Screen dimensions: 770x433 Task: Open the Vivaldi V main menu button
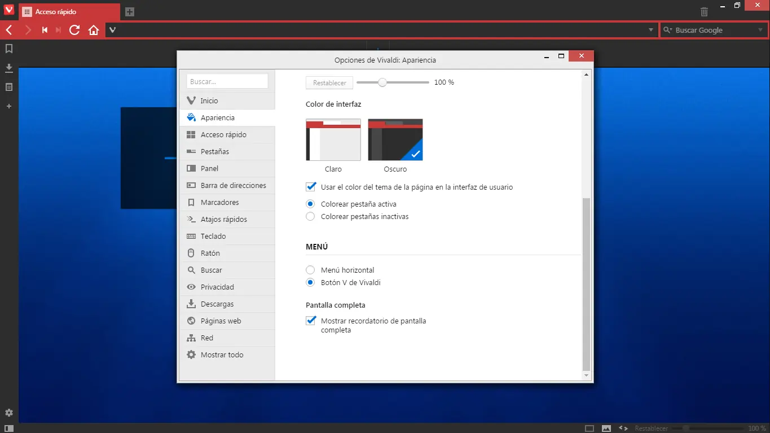coord(8,10)
